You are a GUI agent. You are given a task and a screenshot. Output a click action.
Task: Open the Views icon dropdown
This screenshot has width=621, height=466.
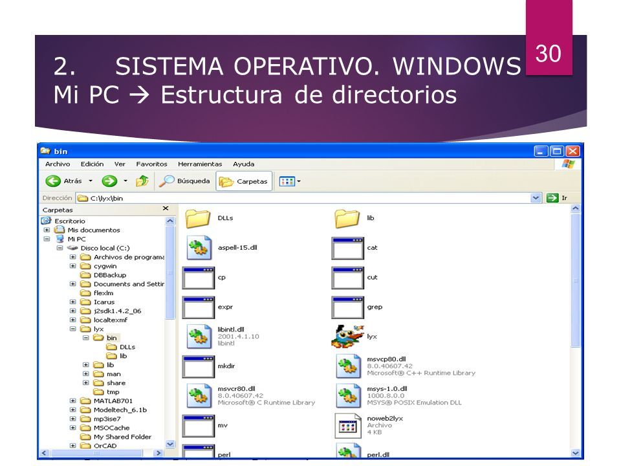tap(290, 181)
